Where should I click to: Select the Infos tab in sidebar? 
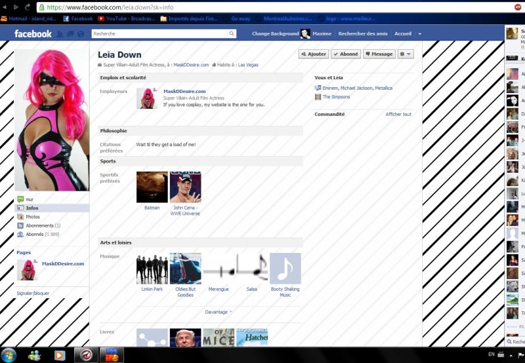pos(52,208)
